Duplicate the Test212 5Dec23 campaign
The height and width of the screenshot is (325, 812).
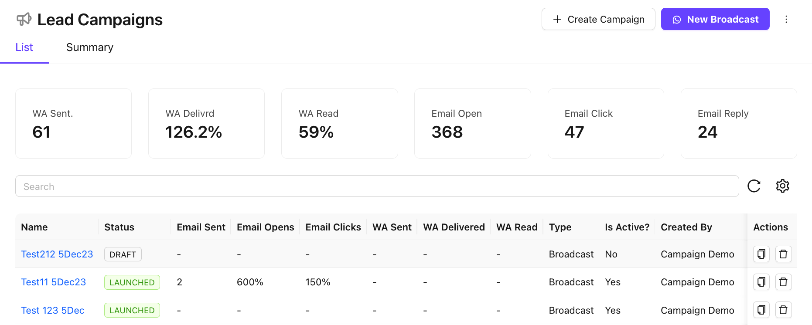click(x=761, y=254)
